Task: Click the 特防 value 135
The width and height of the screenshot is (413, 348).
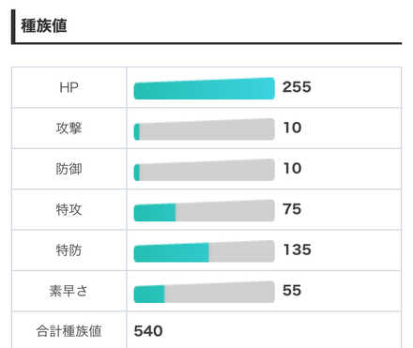Action: [x=297, y=250]
